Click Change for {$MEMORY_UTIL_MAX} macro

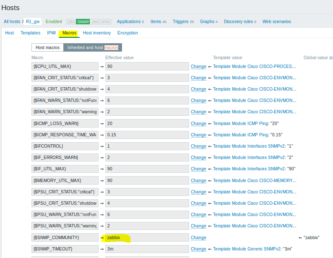pyautogui.click(x=198, y=180)
